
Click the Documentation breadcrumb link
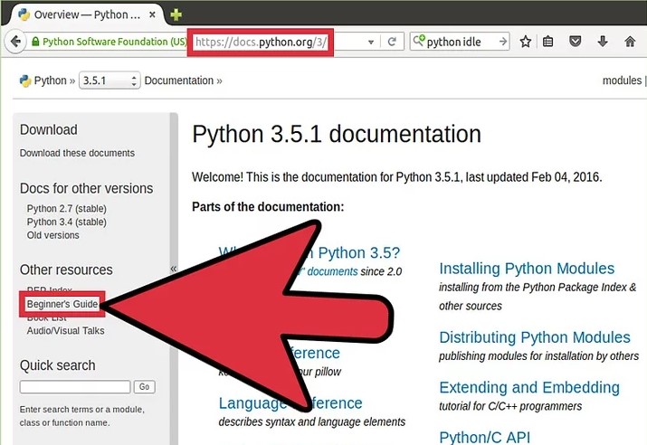179,80
